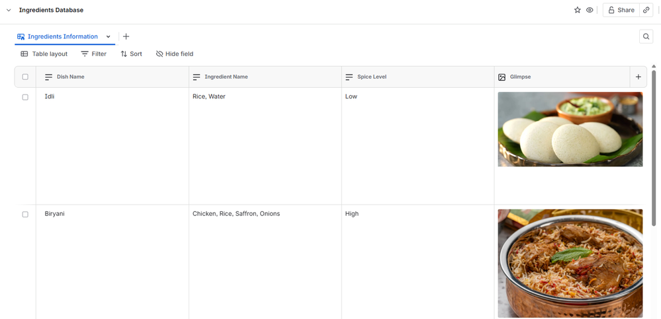Image resolution: width=661 pixels, height=319 pixels.
Task: Toggle the eye watch icon
Action: click(x=590, y=10)
